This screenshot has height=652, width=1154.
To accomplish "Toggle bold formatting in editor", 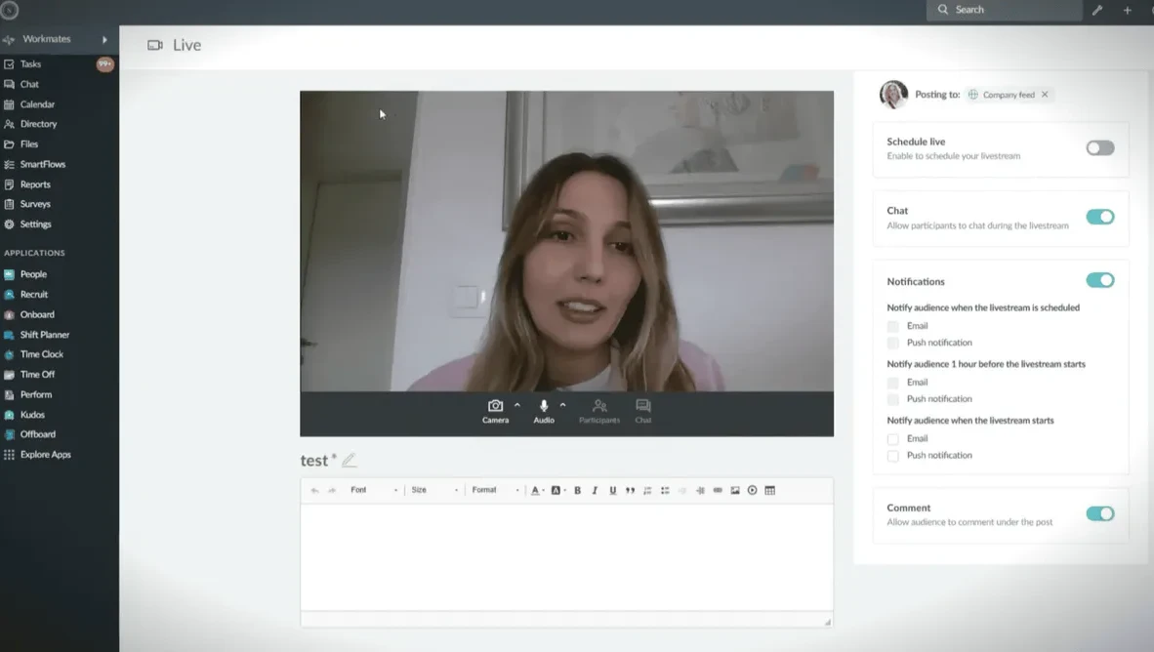I will [x=578, y=490].
